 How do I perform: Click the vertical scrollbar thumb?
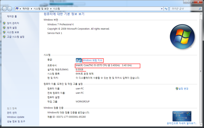tap(201, 71)
